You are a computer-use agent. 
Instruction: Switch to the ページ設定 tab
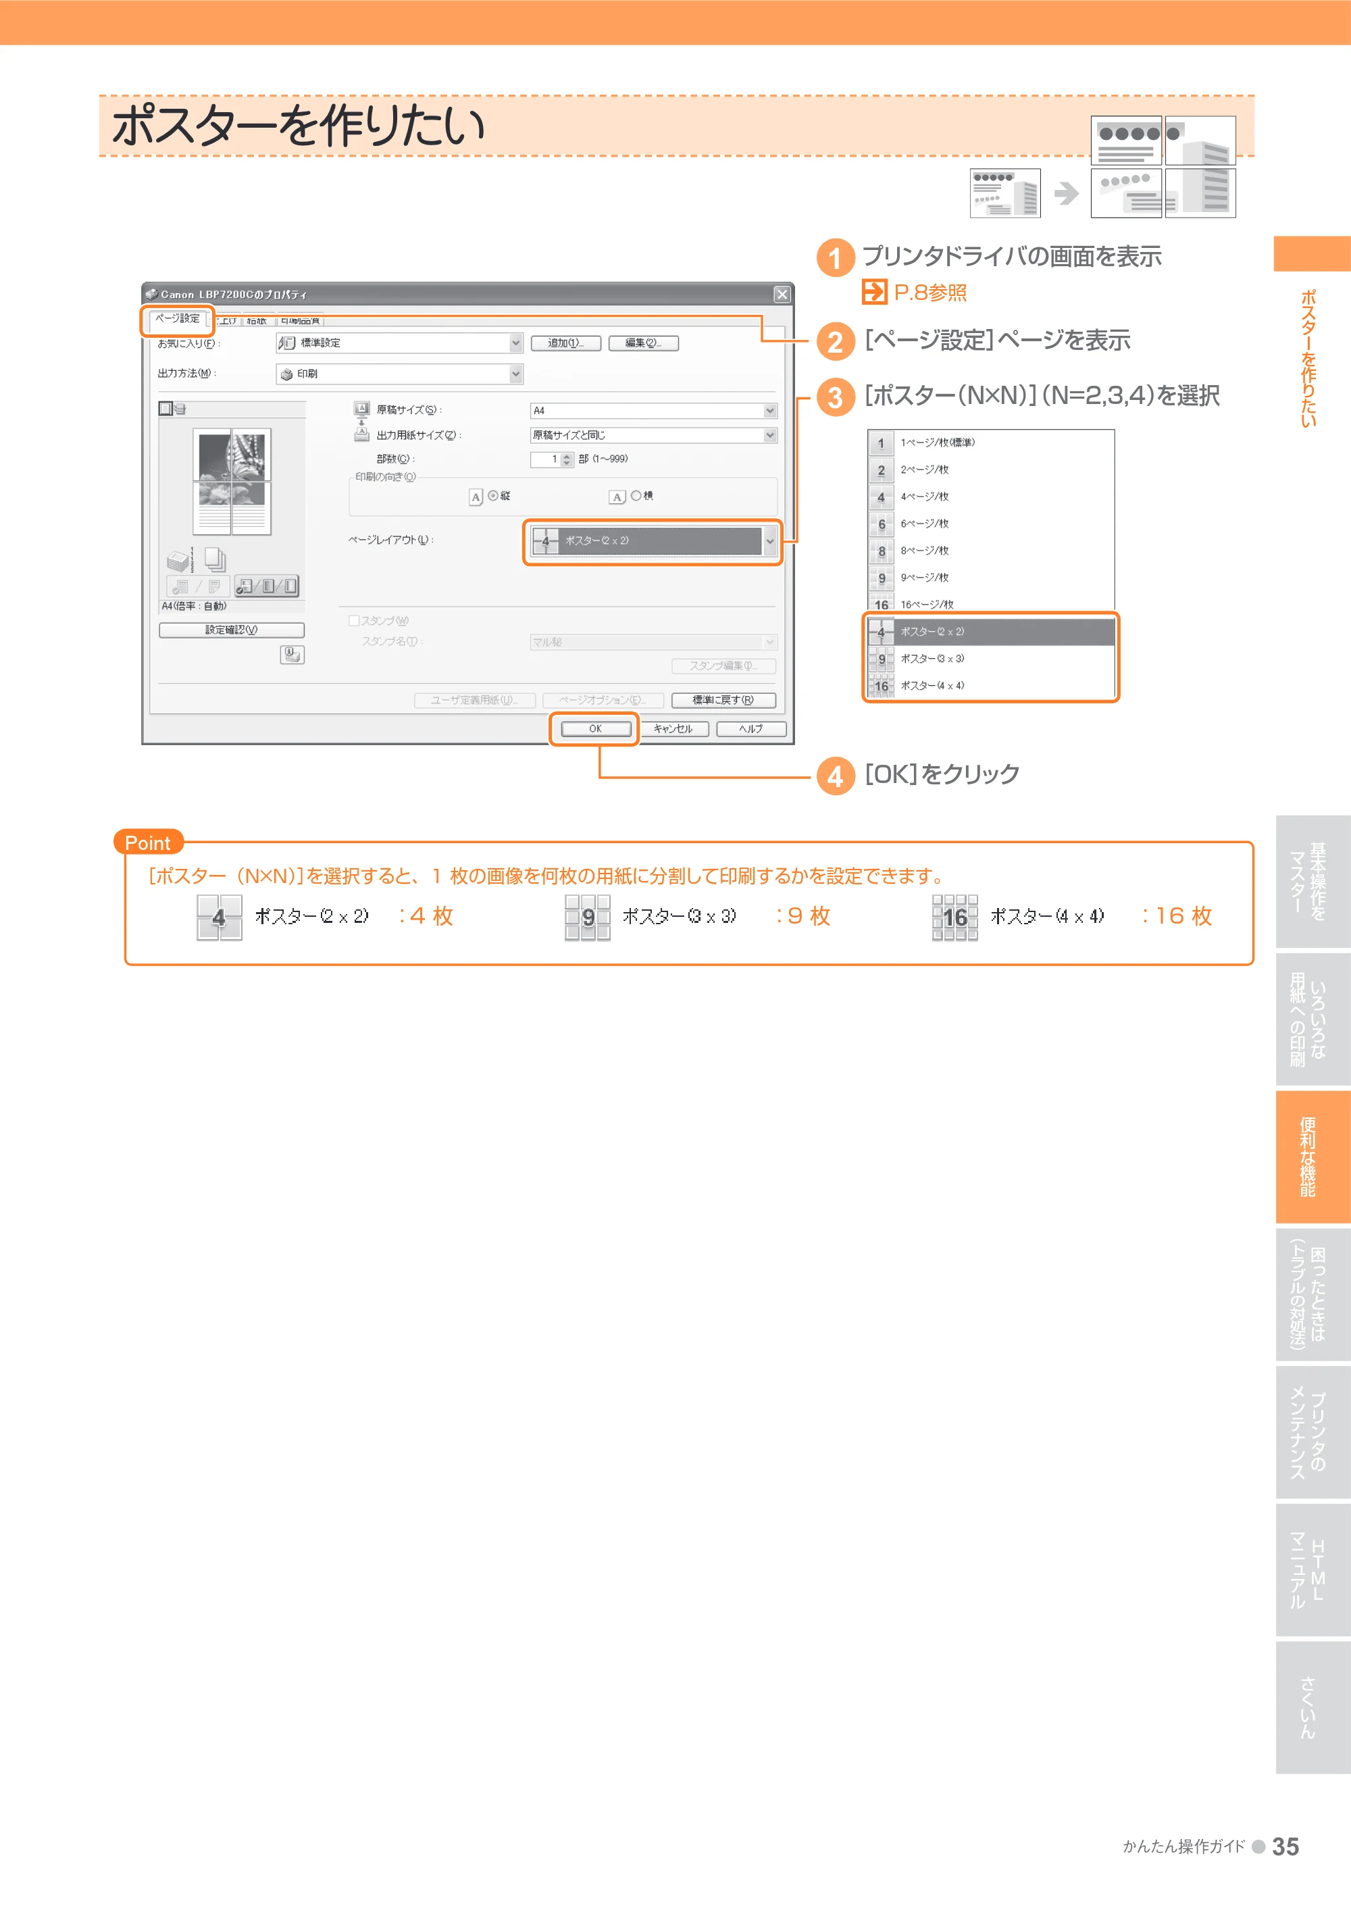click(x=177, y=319)
